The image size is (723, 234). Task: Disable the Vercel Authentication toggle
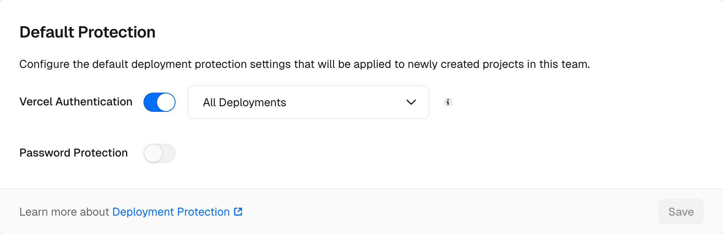pos(160,102)
